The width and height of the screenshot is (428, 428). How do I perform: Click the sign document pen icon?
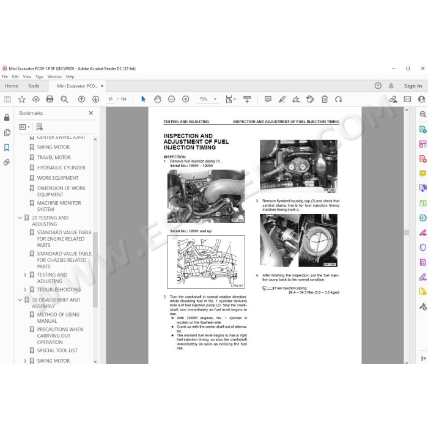[x=296, y=99]
